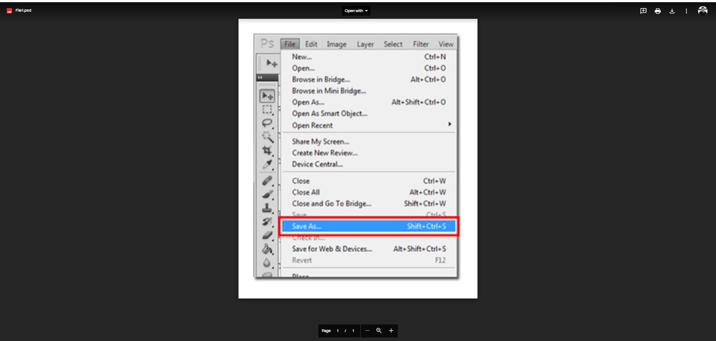Image resolution: width=716 pixels, height=341 pixels.
Task: Select the Move tool in the tools panel
Action: [x=267, y=96]
